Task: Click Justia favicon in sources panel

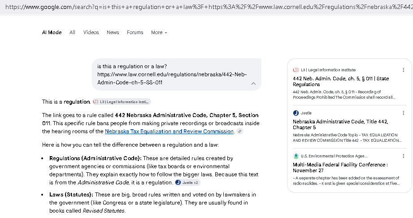Action: coord(296,113)
